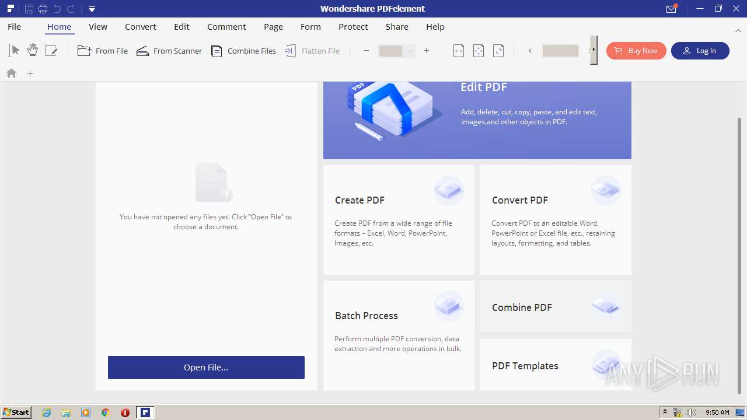Open the Edit PDF banner card
Viewport: 747px width, 420px height.
point(477,120)
